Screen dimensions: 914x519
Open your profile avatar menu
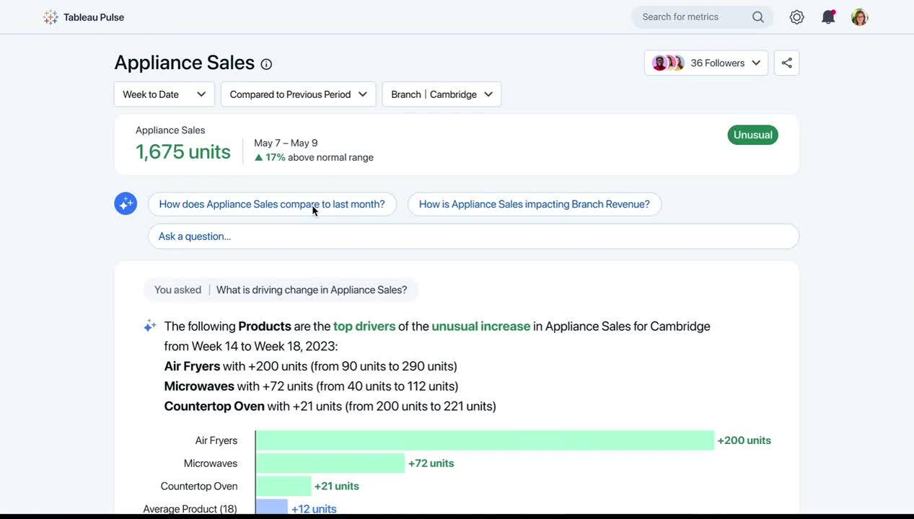(x=858, y=16)
